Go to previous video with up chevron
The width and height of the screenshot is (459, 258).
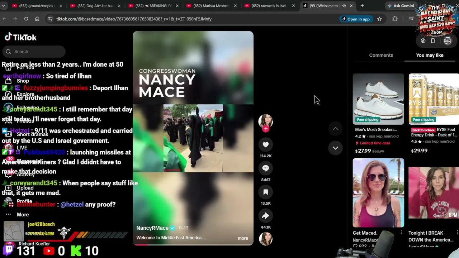click(335, 129)
